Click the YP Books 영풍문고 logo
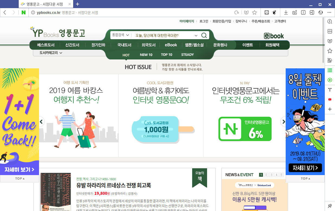This screenshot has height=211, width=335. point(57,32)
